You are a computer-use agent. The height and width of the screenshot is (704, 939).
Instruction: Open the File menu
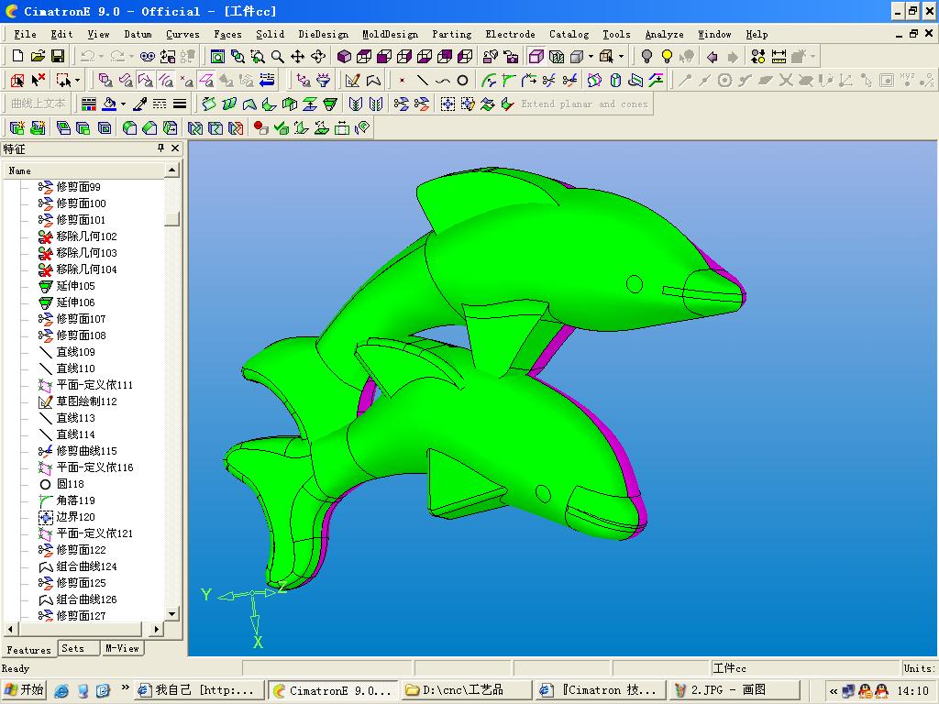(25, 34)
